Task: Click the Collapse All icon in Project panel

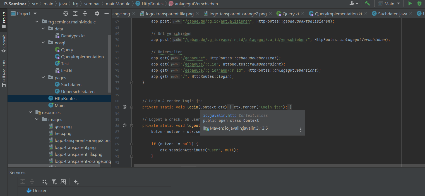Action: pyautogui.click(x=85, y=13)
